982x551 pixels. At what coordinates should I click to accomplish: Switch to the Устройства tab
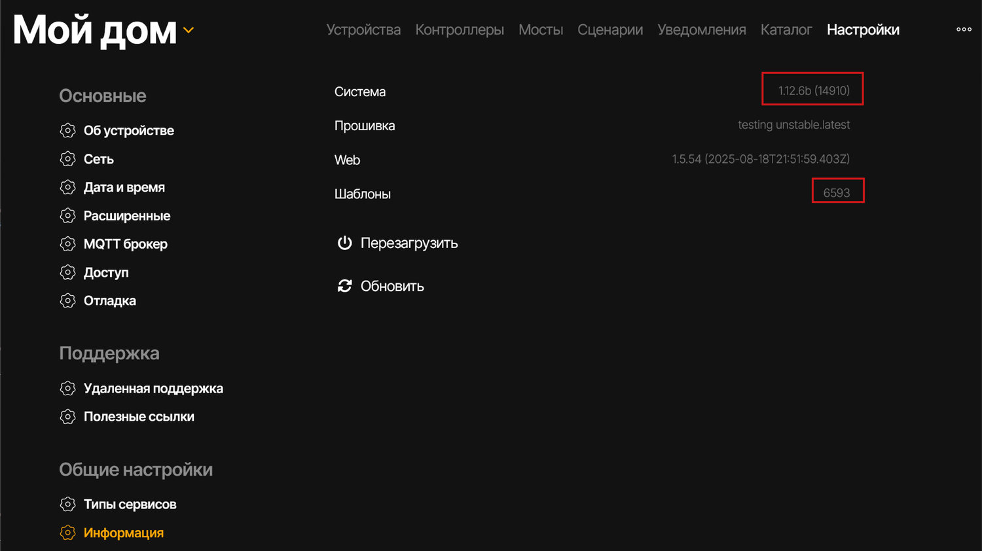[x=363, y=30]
